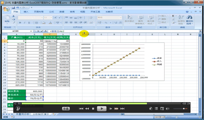The image size is (204, 120).
Task: Select the 分析制作演示 sheet tab
Action: [41, 114]
